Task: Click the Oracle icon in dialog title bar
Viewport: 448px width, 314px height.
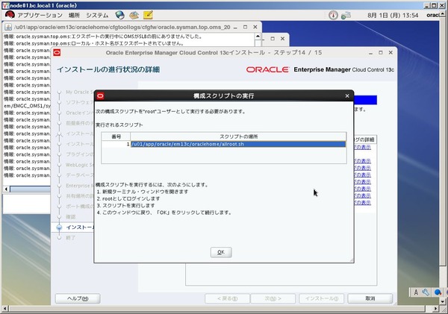Action: (100, 96)
